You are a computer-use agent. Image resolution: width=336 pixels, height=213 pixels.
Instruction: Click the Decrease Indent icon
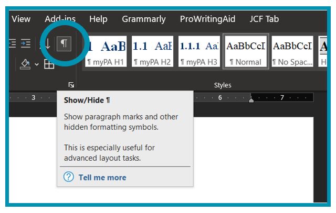coord(12,44)
